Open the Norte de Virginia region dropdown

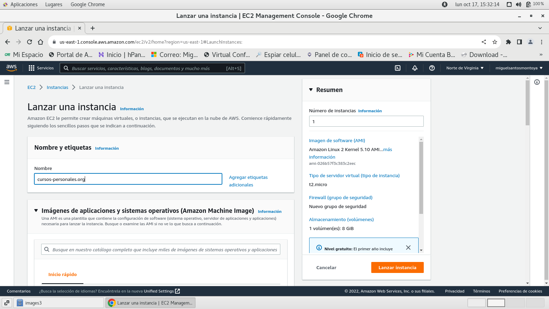click(465, 68)
